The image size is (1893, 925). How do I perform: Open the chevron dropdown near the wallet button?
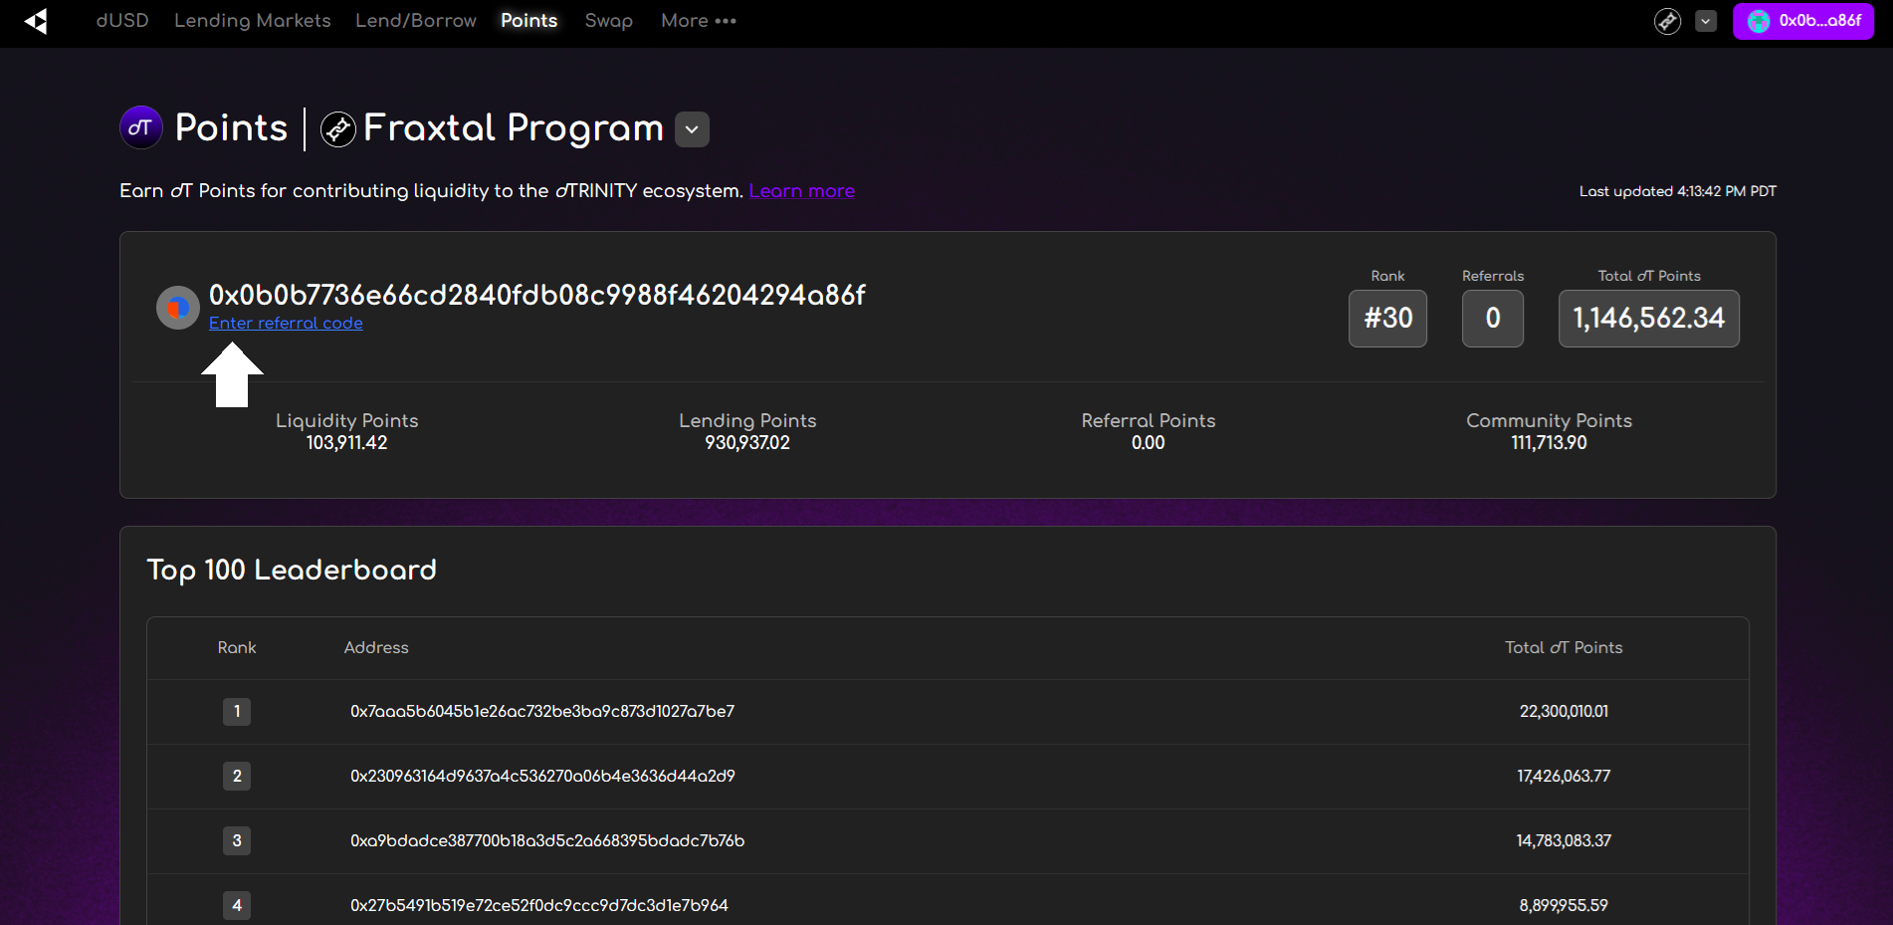click(x=1706, y=21)
